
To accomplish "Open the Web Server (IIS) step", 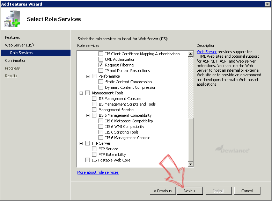I will tap(19, 45).
